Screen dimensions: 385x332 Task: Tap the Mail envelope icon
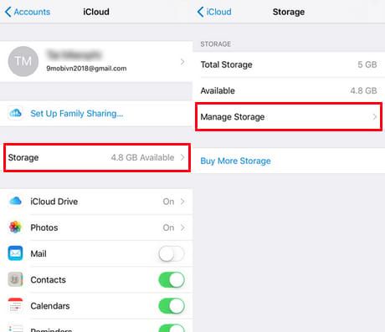[15, 253]
